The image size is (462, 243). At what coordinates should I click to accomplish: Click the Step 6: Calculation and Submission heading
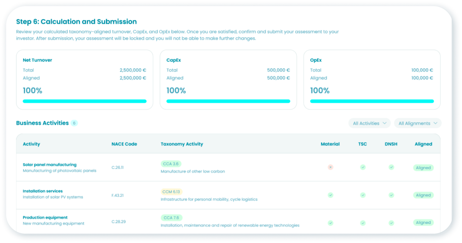[76, 22]
